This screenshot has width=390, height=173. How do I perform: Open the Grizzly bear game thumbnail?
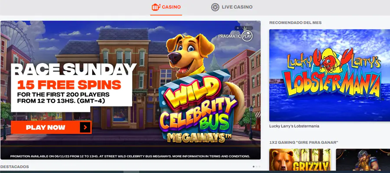(x=300, y=160)
